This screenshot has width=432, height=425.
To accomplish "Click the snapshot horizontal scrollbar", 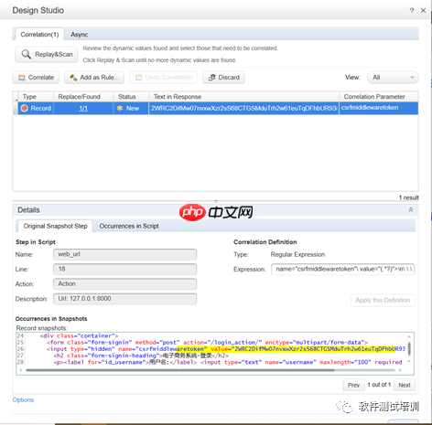I will 180,370.
